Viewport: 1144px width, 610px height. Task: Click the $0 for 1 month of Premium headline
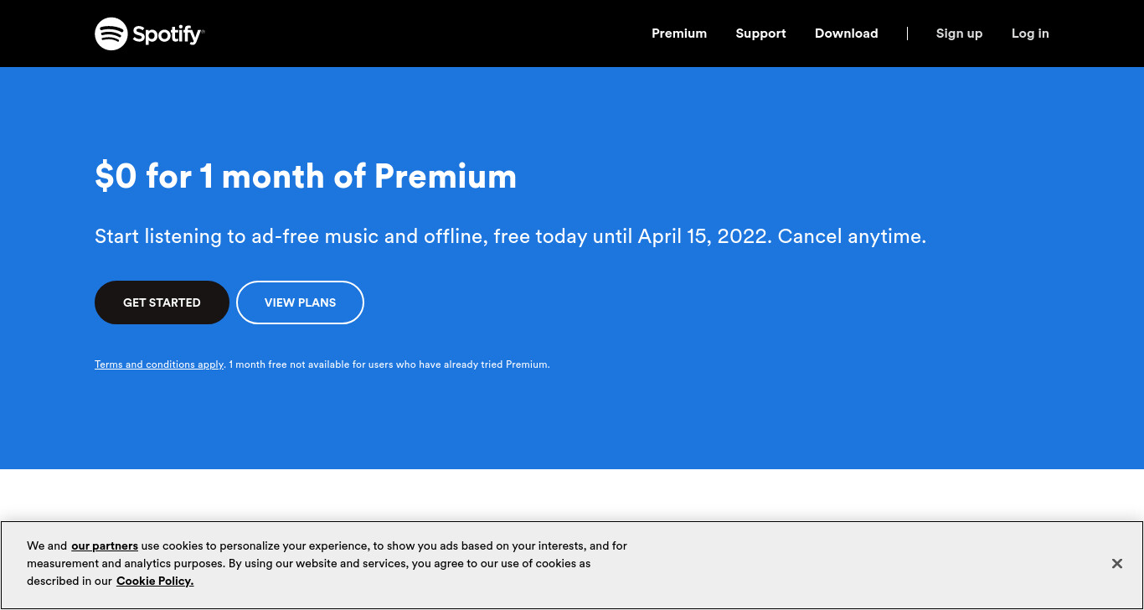pos(306,176)
